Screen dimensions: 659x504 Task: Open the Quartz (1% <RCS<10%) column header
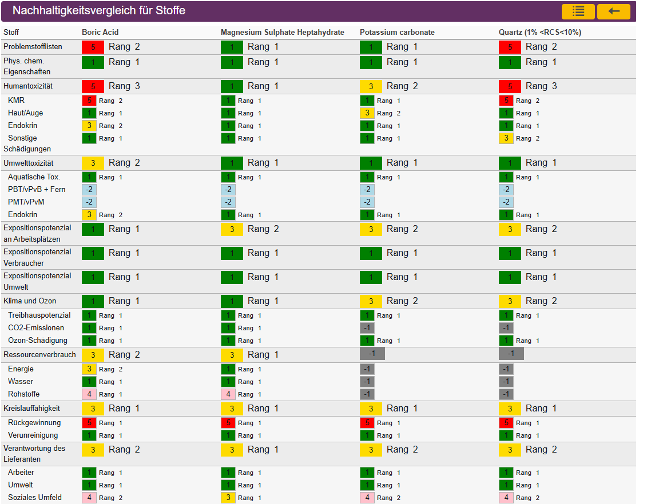pos(539,33)
